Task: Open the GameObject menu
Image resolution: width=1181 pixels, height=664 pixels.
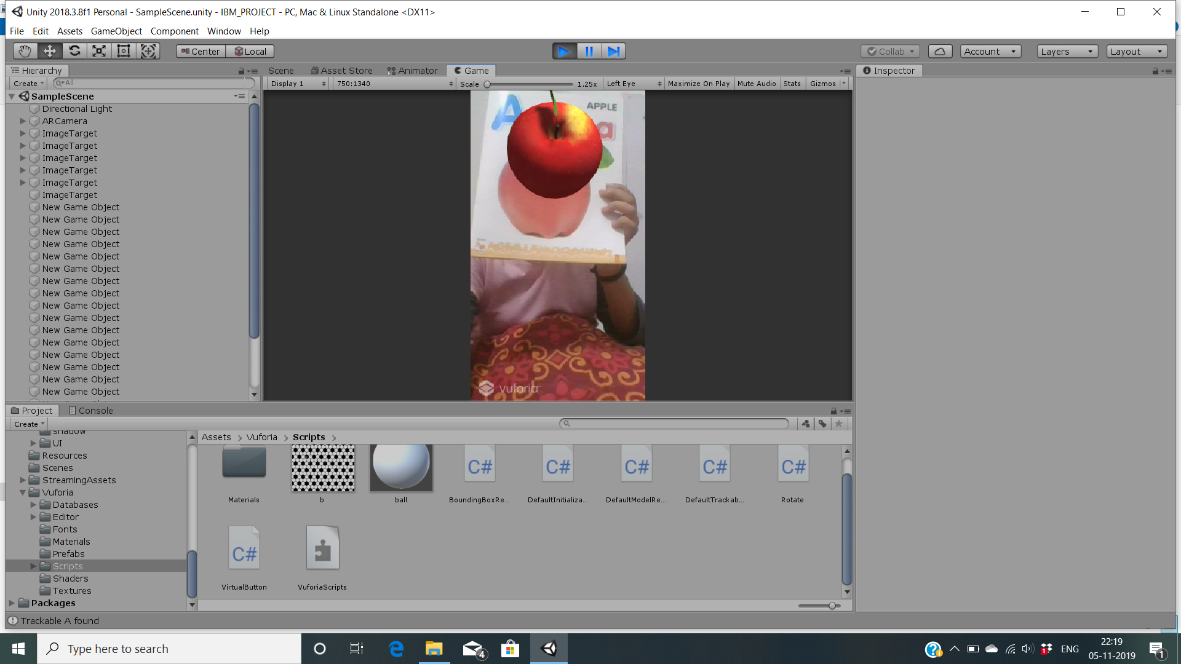Action: 116,31
